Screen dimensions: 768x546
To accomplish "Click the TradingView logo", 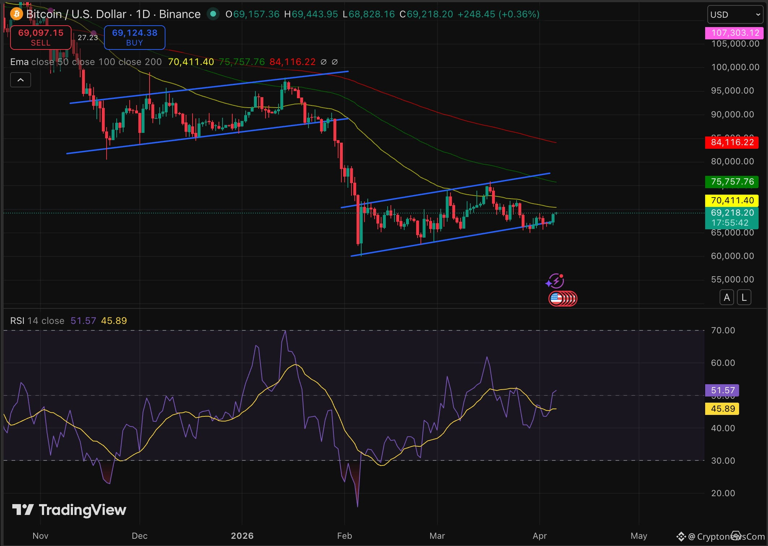I will point(69,510).
